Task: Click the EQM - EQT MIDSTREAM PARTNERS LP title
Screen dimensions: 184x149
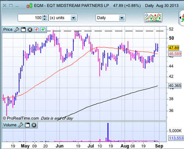Action: [71, 6]
